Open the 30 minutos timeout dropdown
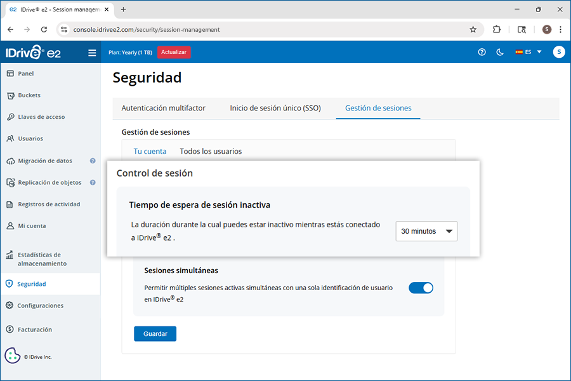Viewport: 571px width, 381px height. click(426, 231)
